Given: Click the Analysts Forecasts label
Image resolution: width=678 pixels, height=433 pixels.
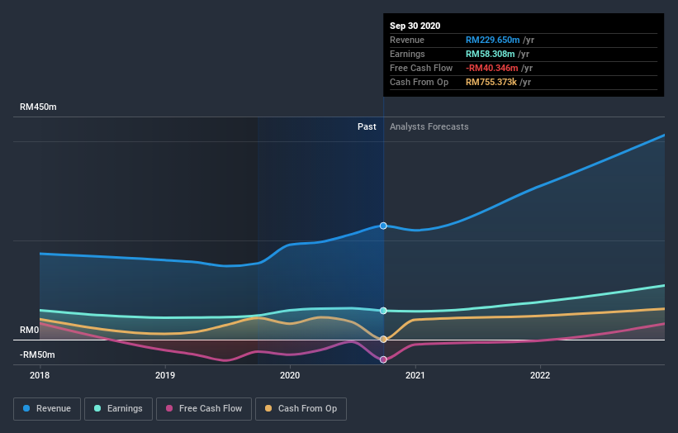Looking at the screenshot, I should (x=429, y=126).
